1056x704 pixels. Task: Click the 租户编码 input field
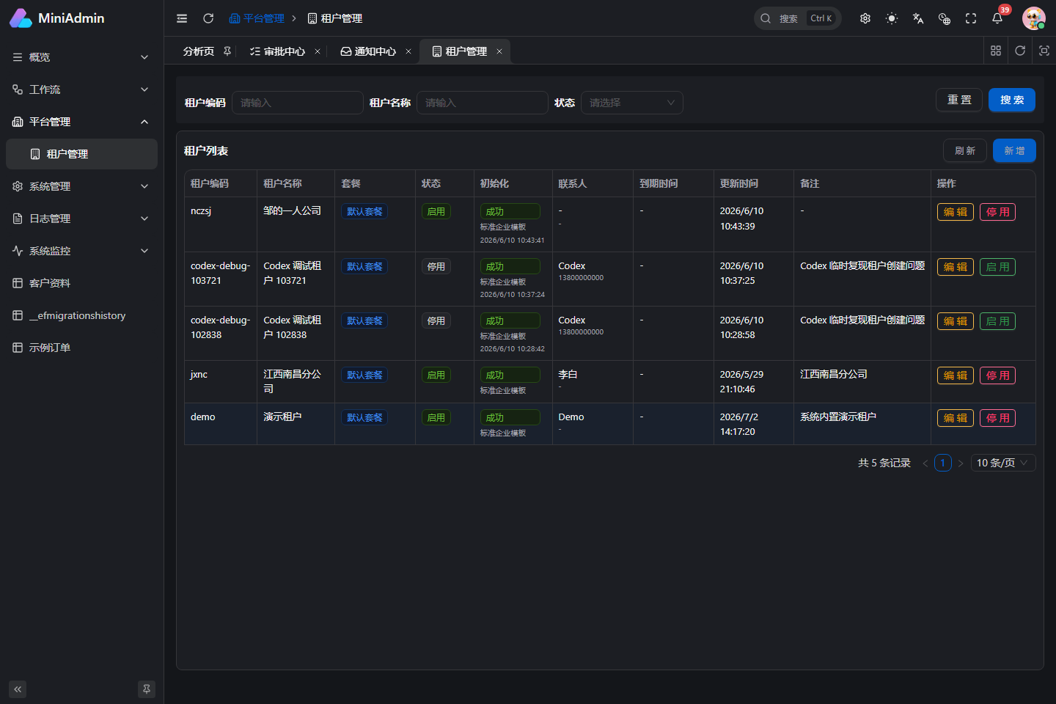(x=298, y=103)
